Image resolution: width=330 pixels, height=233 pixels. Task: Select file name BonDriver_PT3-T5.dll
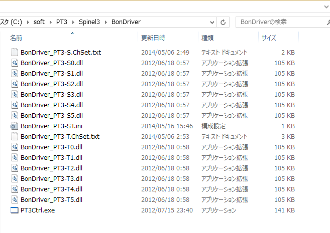tap(52, 199)
